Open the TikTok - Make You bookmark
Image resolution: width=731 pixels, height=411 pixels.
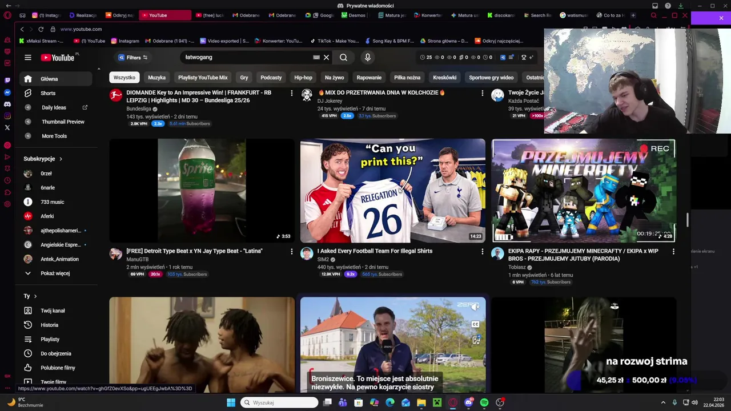click(334, 41)
